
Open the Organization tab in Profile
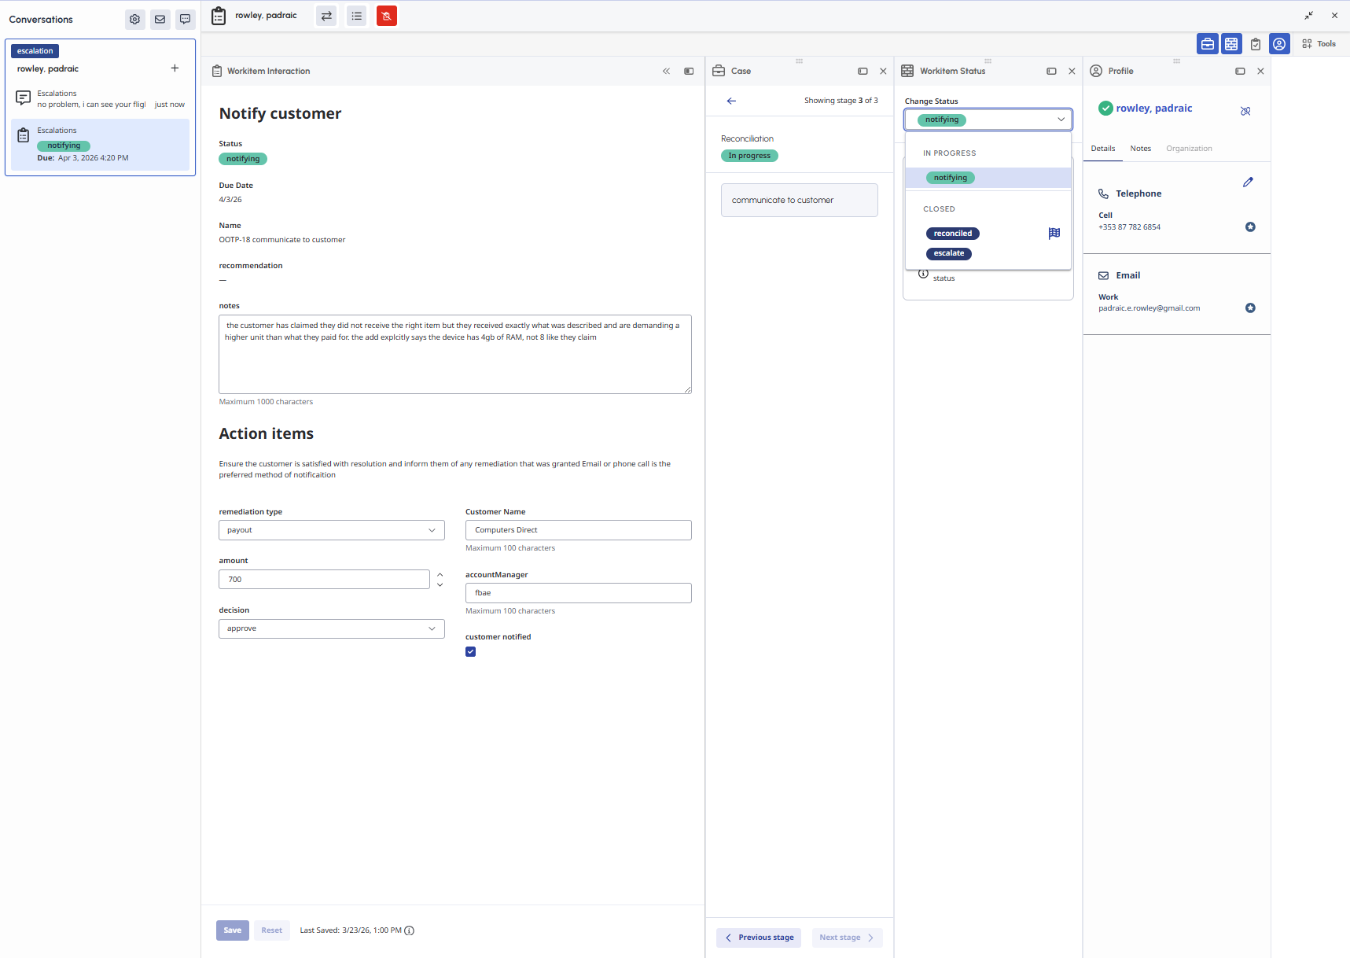point(1189,149)
